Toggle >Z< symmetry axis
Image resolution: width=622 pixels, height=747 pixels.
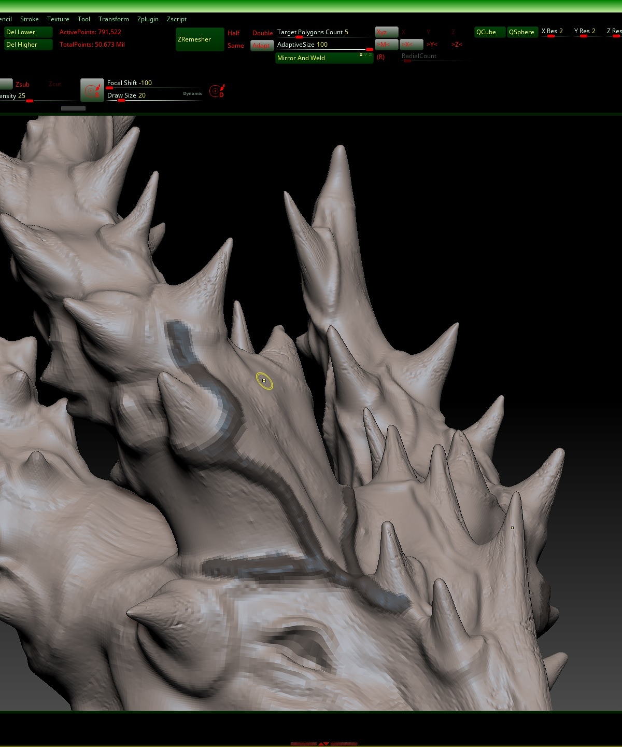click(x=457, y=45)
